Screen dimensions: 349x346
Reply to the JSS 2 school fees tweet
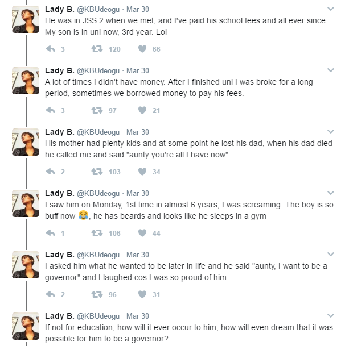50,49
